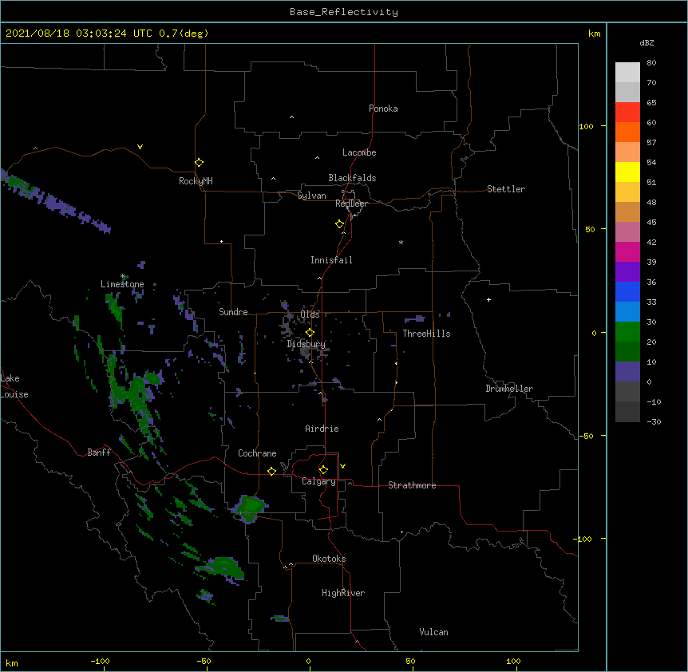688x672 pixels.
Task: Click the Calgary city label
Action: click(x=319, y=481)
